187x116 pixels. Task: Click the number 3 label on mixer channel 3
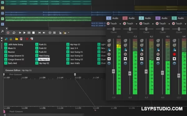pyautogui.click(x=141, y=18)
